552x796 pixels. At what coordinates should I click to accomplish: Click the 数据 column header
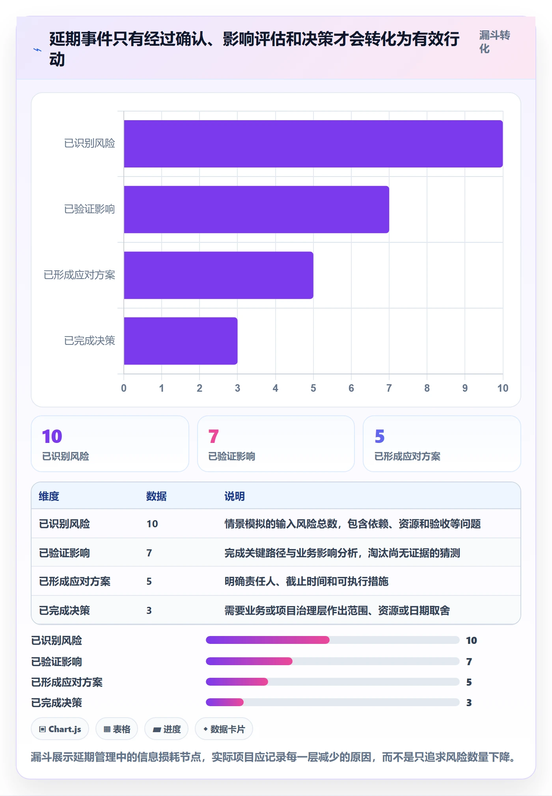(157, 496)
